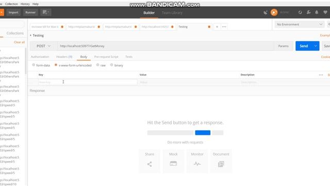Open the notifications bell icon
This screenshot has width=330, height=186.
317,12
